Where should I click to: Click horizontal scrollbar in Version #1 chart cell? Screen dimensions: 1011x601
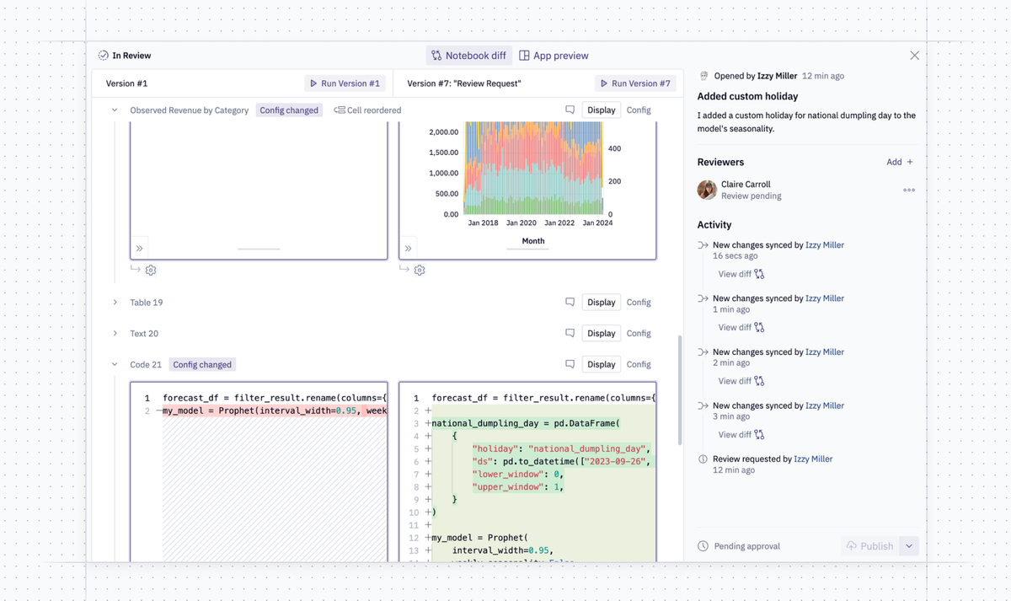click(259, 249)
